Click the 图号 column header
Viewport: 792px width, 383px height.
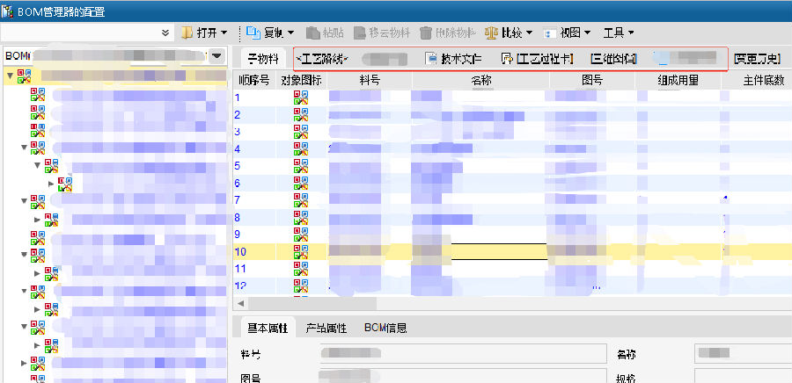592,80
